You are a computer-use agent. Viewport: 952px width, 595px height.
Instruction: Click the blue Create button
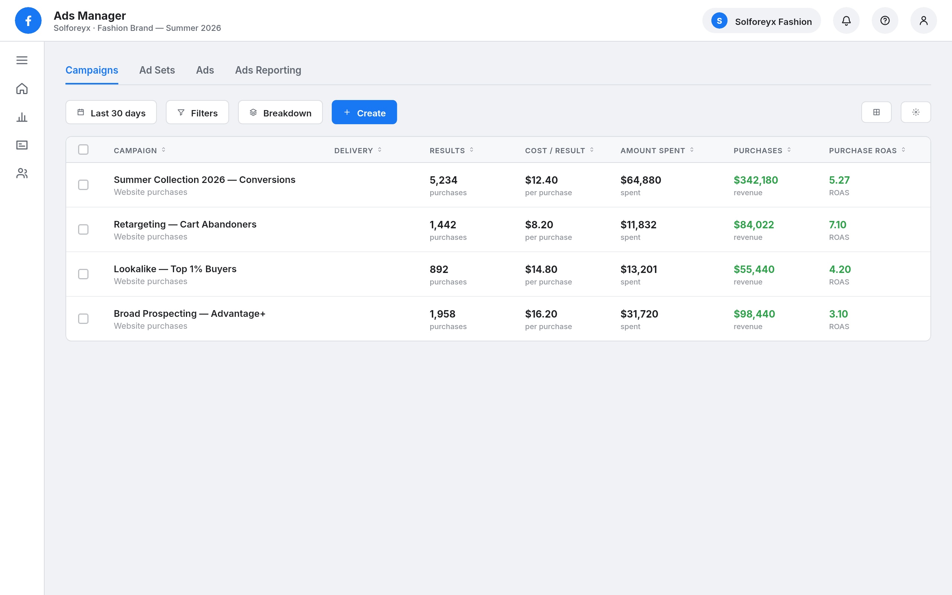click(x=364, y=113)
